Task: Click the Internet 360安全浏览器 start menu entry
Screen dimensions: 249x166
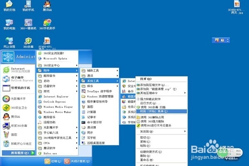Action: tap(18, 70)
